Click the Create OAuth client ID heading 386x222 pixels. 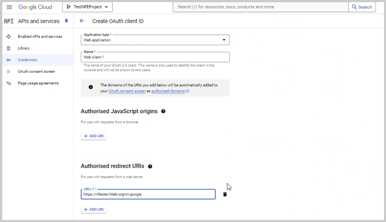point(118,21)
